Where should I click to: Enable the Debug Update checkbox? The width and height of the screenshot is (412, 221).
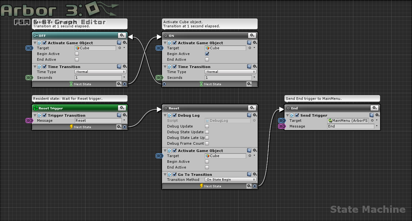point(207,126)
